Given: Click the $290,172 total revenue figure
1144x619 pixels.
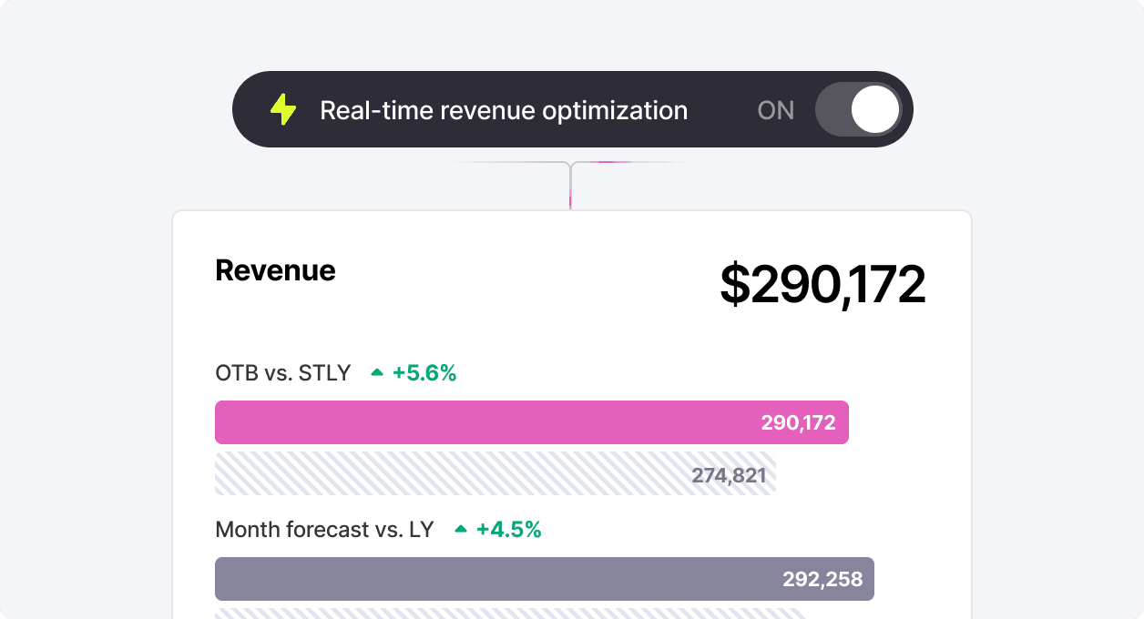Looking at the screenshot, I should click(822, 284).
